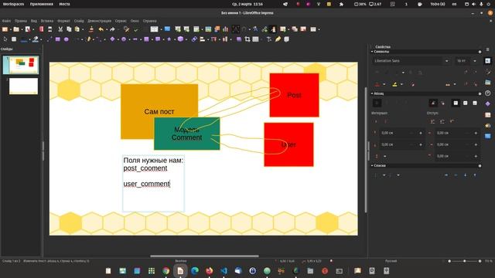Open the Приложения menu in top panel
Image resolution: width=495 pixels, height=278 pixels.
[42, 4]
